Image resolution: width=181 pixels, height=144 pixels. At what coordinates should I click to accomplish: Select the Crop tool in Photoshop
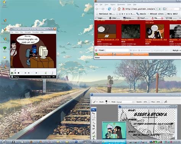(x=94, y=126)
